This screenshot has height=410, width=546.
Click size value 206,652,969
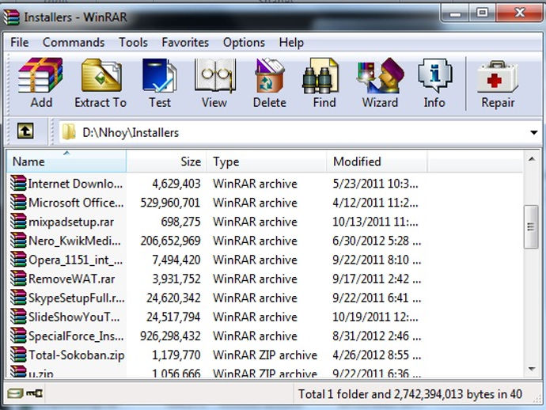[170, 241]
